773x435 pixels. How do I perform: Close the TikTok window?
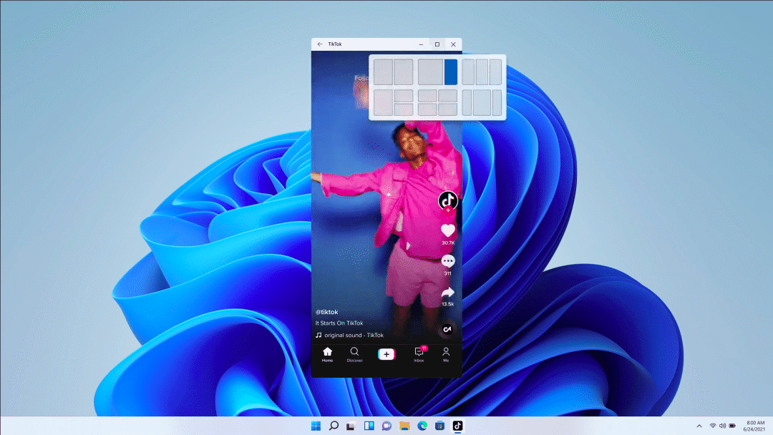pyautogui.click(x=454, y=44)
